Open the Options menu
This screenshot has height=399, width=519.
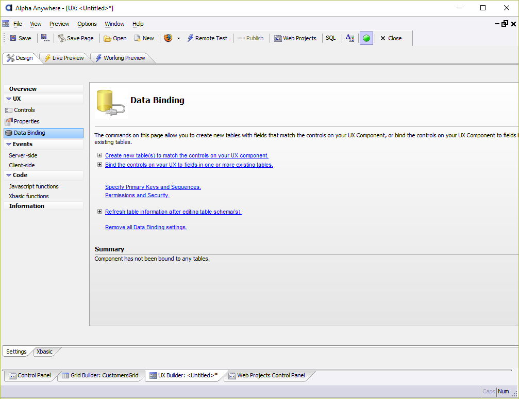click(87, 24)
